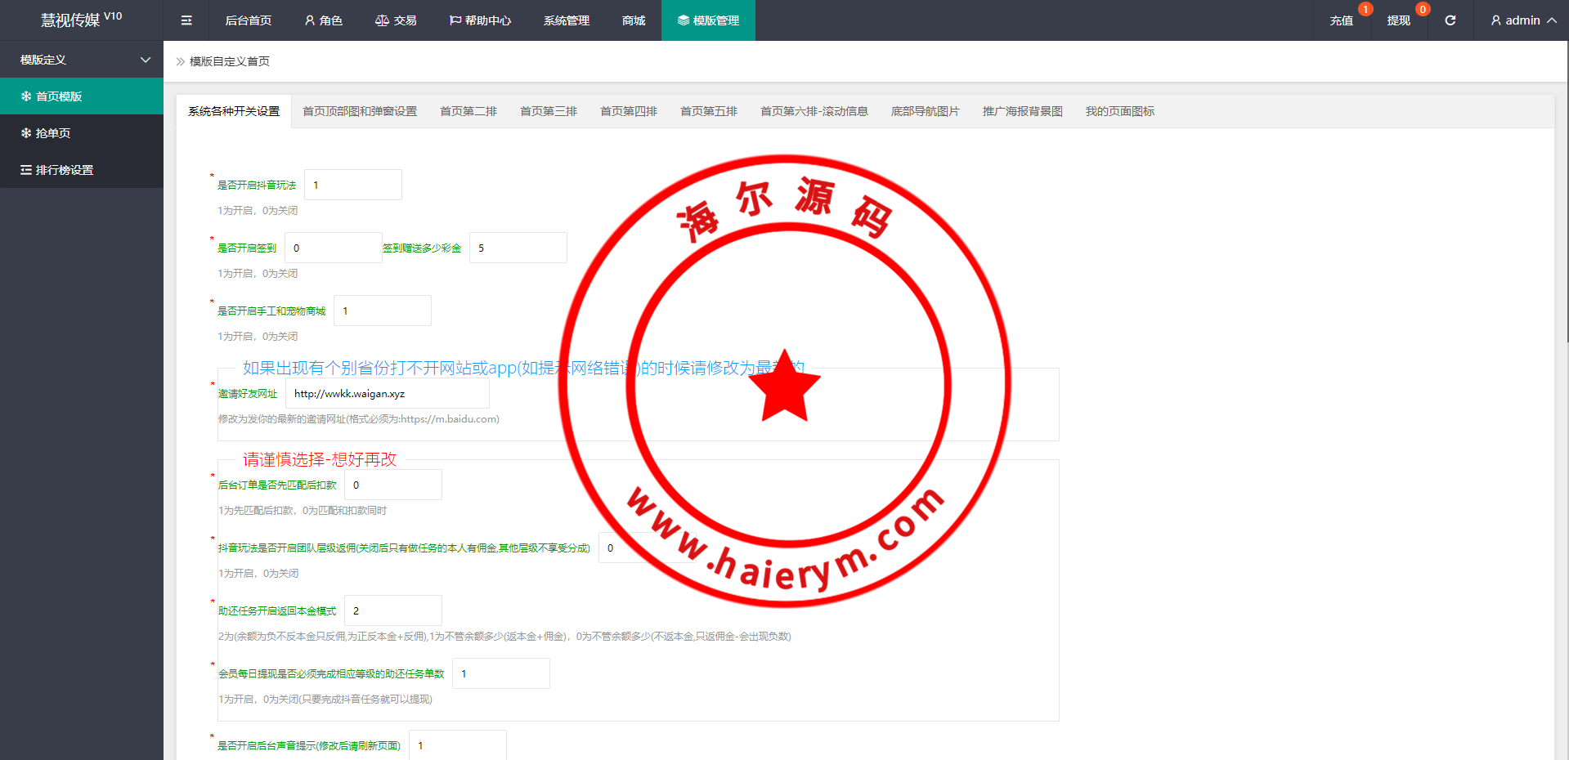Open 帮助中心 with flag icon
This screenshot has height=760, width=1569.
click(480, 20)
